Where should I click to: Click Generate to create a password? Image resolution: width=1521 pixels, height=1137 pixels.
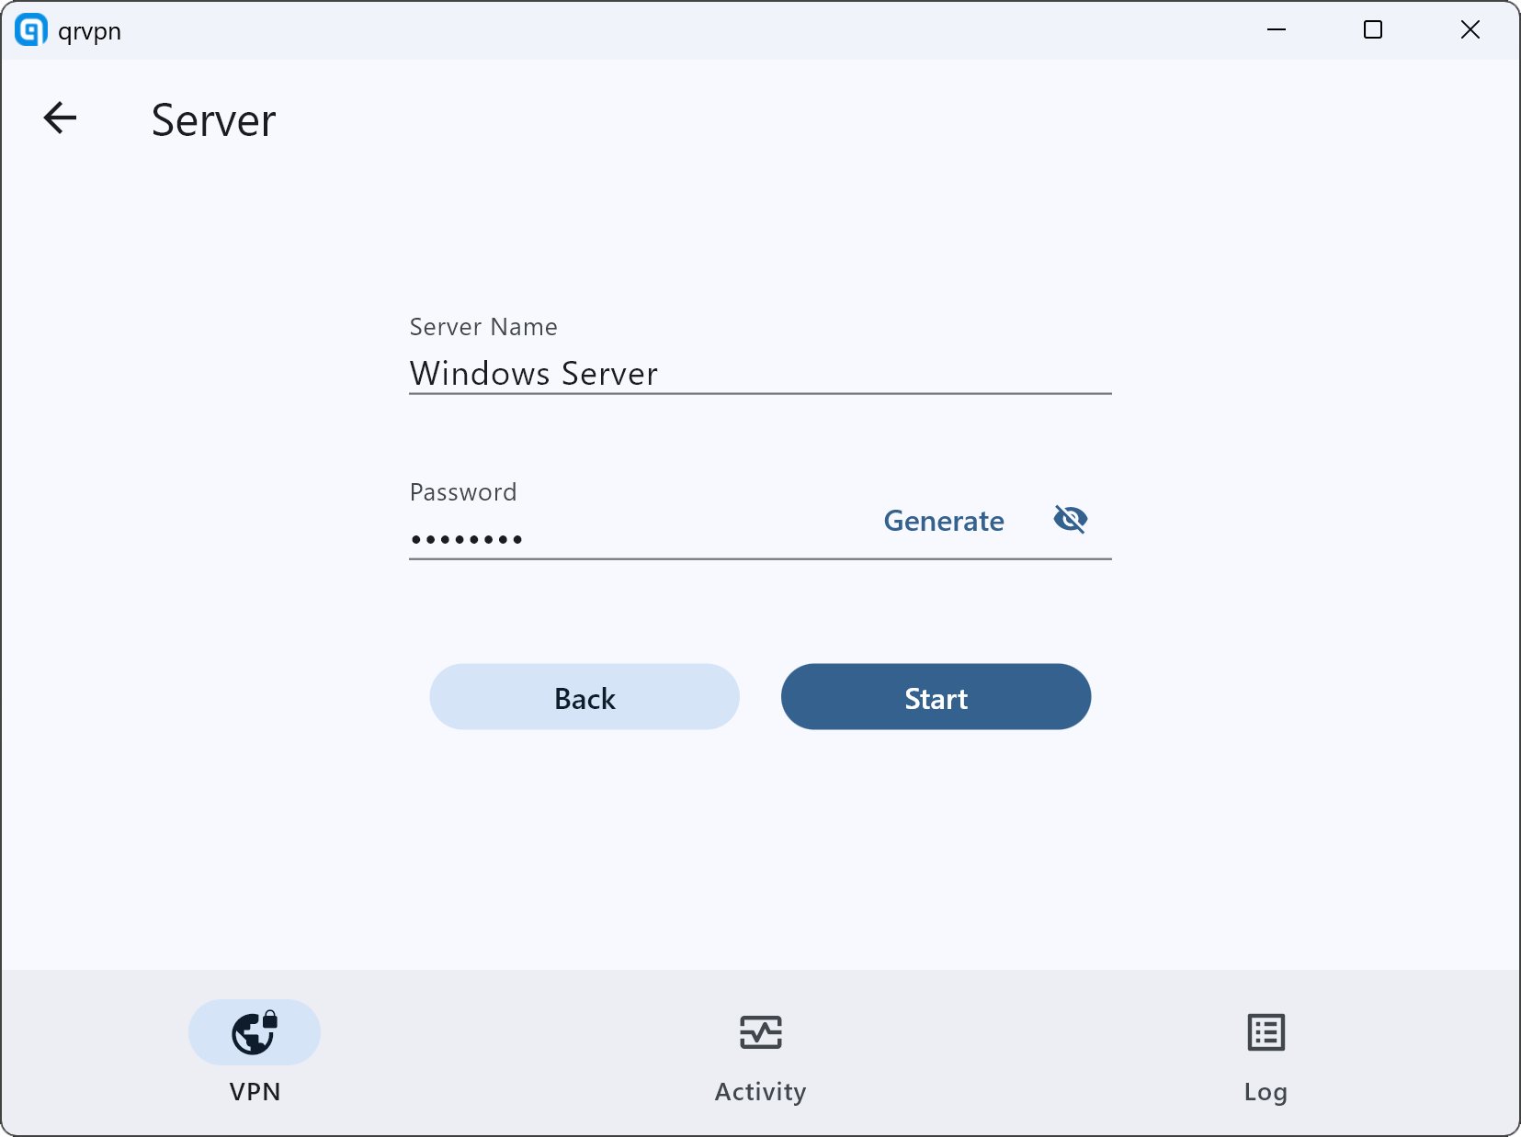pyautogui.click(x=943, y=521)
